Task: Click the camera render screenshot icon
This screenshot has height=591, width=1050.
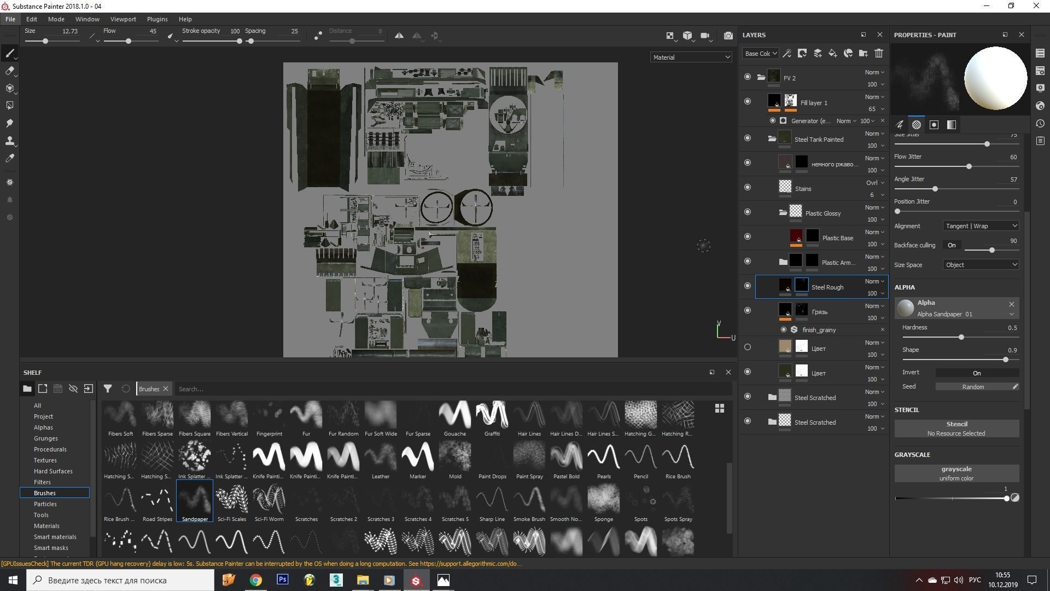Action: (728, 36)
